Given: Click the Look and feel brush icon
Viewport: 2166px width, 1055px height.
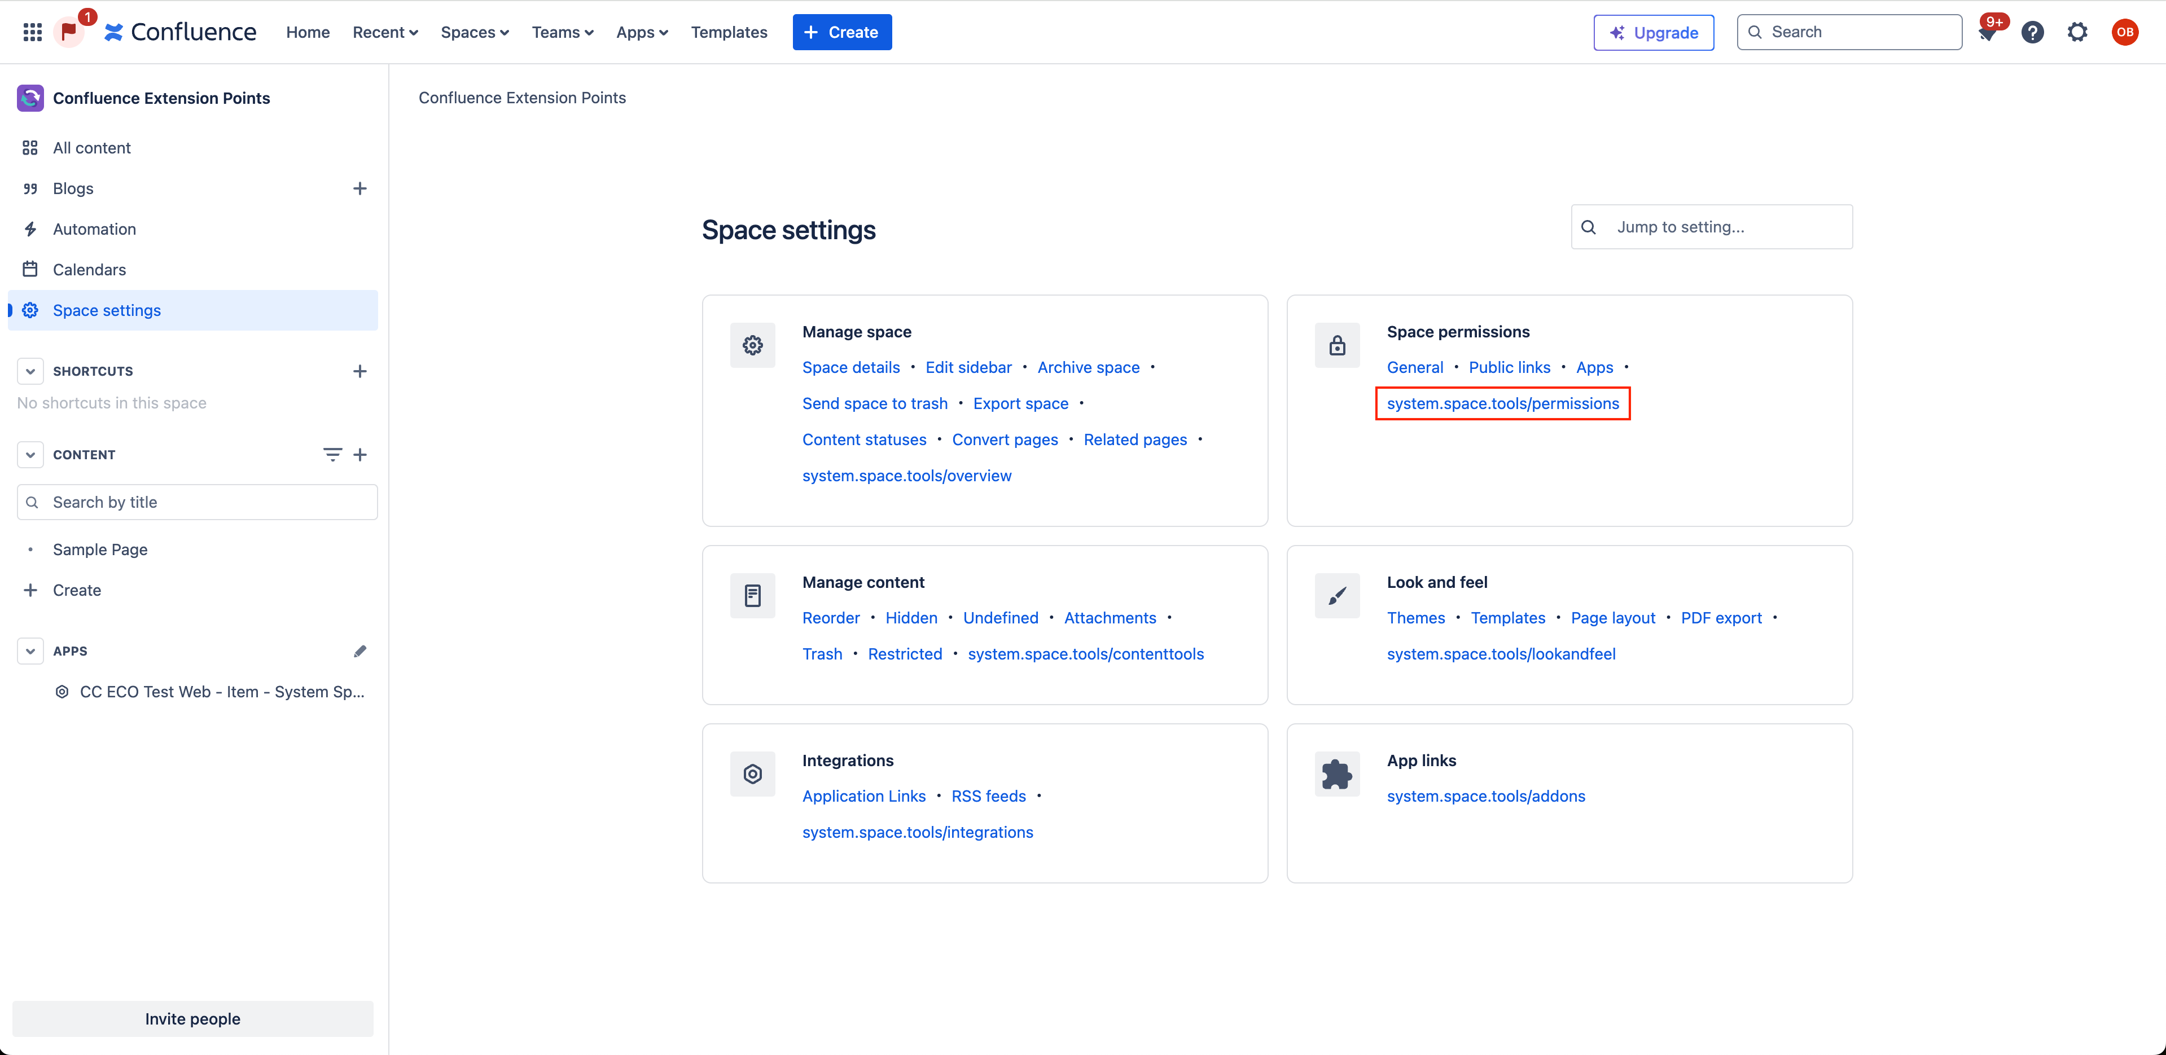Looking at the screenshot, I should [x=1337, y=596].
